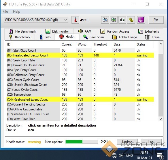Switch to the Disk monitor tab
The height and width of the screenshot is (160, 168).
(x=57, y=31)
